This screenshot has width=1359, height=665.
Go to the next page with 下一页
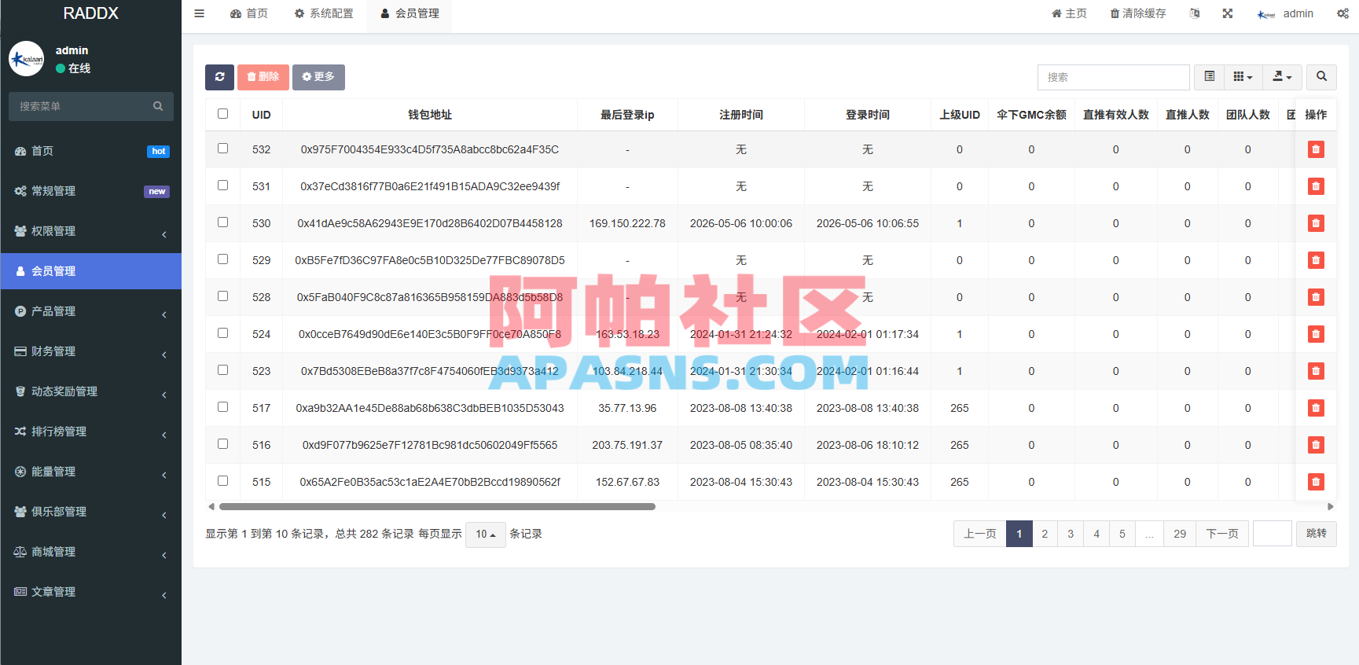(1222, 534)
